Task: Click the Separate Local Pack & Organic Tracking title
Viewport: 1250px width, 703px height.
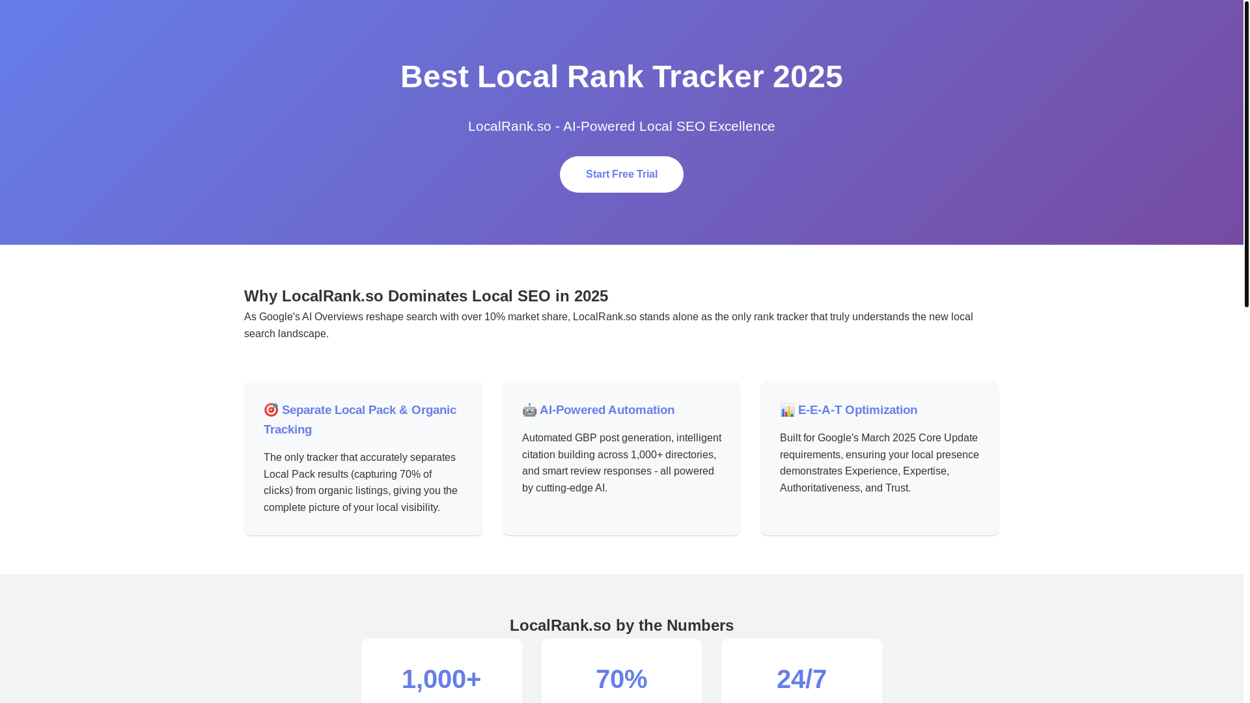Action: point(360,420)
